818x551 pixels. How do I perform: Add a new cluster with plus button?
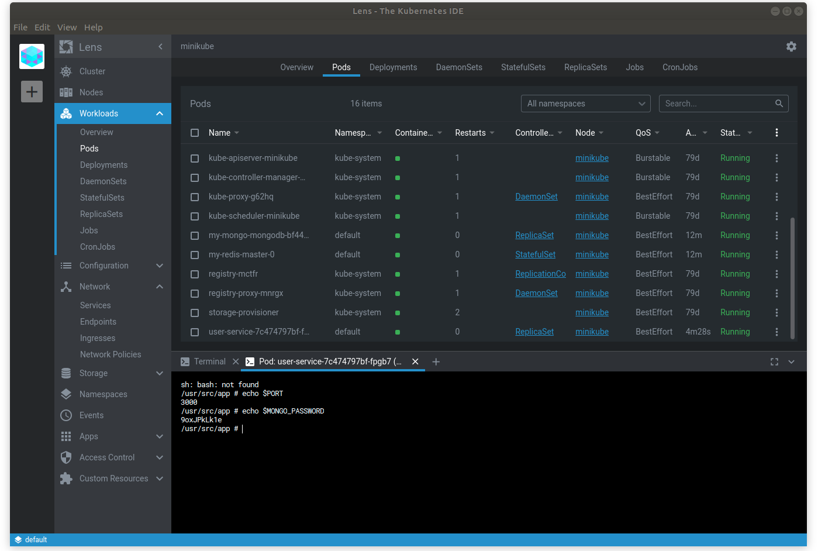[x=32, y=92]
